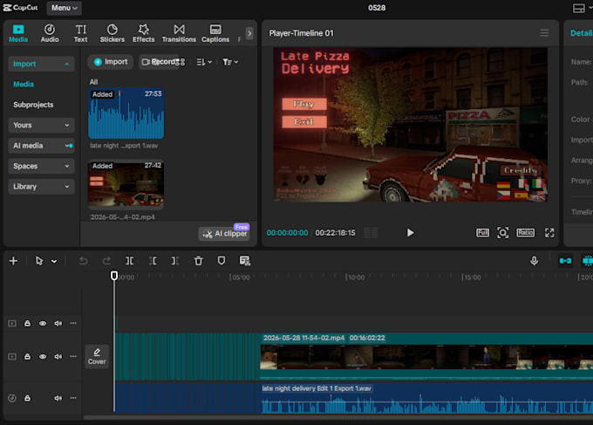The height and width of the screenshot is (425, 593).
Task: Open the AI clipper tool
Action: pyautogui.click(x=224, y=234)
